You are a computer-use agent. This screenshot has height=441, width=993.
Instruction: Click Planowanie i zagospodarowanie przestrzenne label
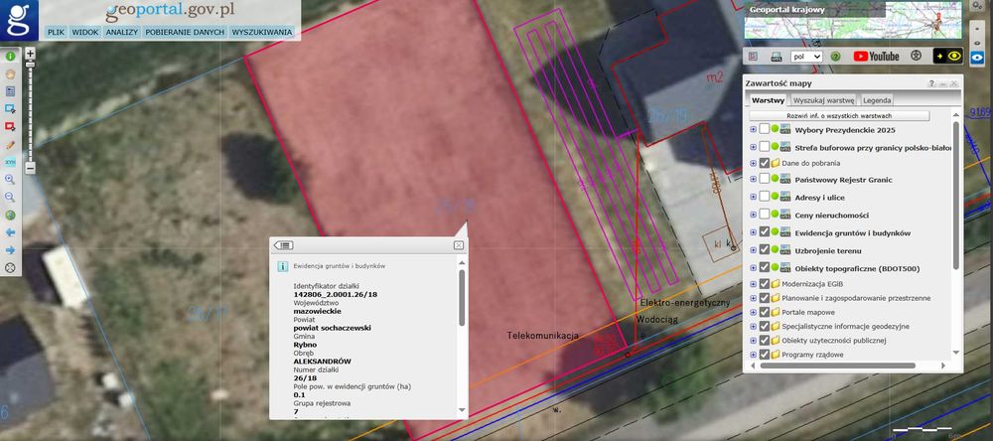(x=856, y=298)
